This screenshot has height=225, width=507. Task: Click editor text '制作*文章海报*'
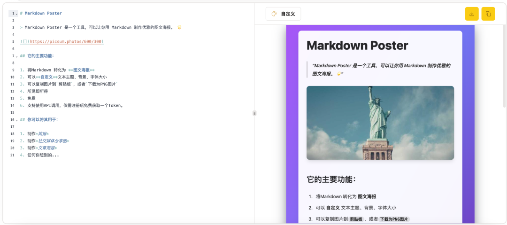tap(42, 148)
